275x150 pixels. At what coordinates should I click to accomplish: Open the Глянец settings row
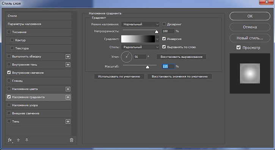39,81
